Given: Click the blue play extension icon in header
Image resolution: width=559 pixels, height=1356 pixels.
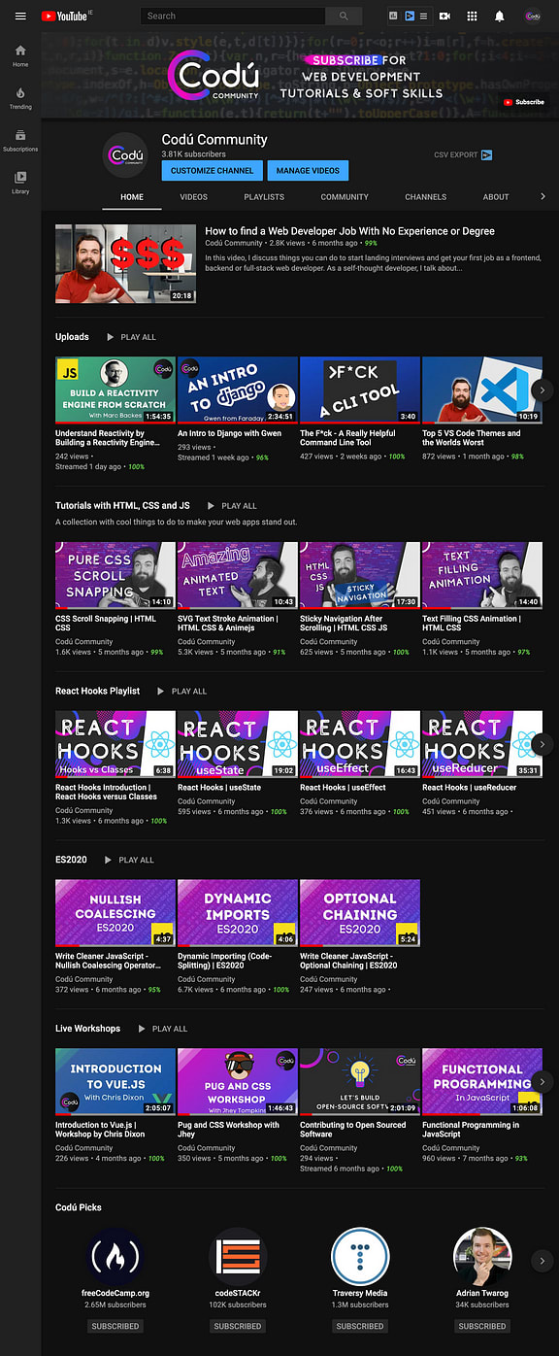Looking at the screenshot, I should (410, 16).
